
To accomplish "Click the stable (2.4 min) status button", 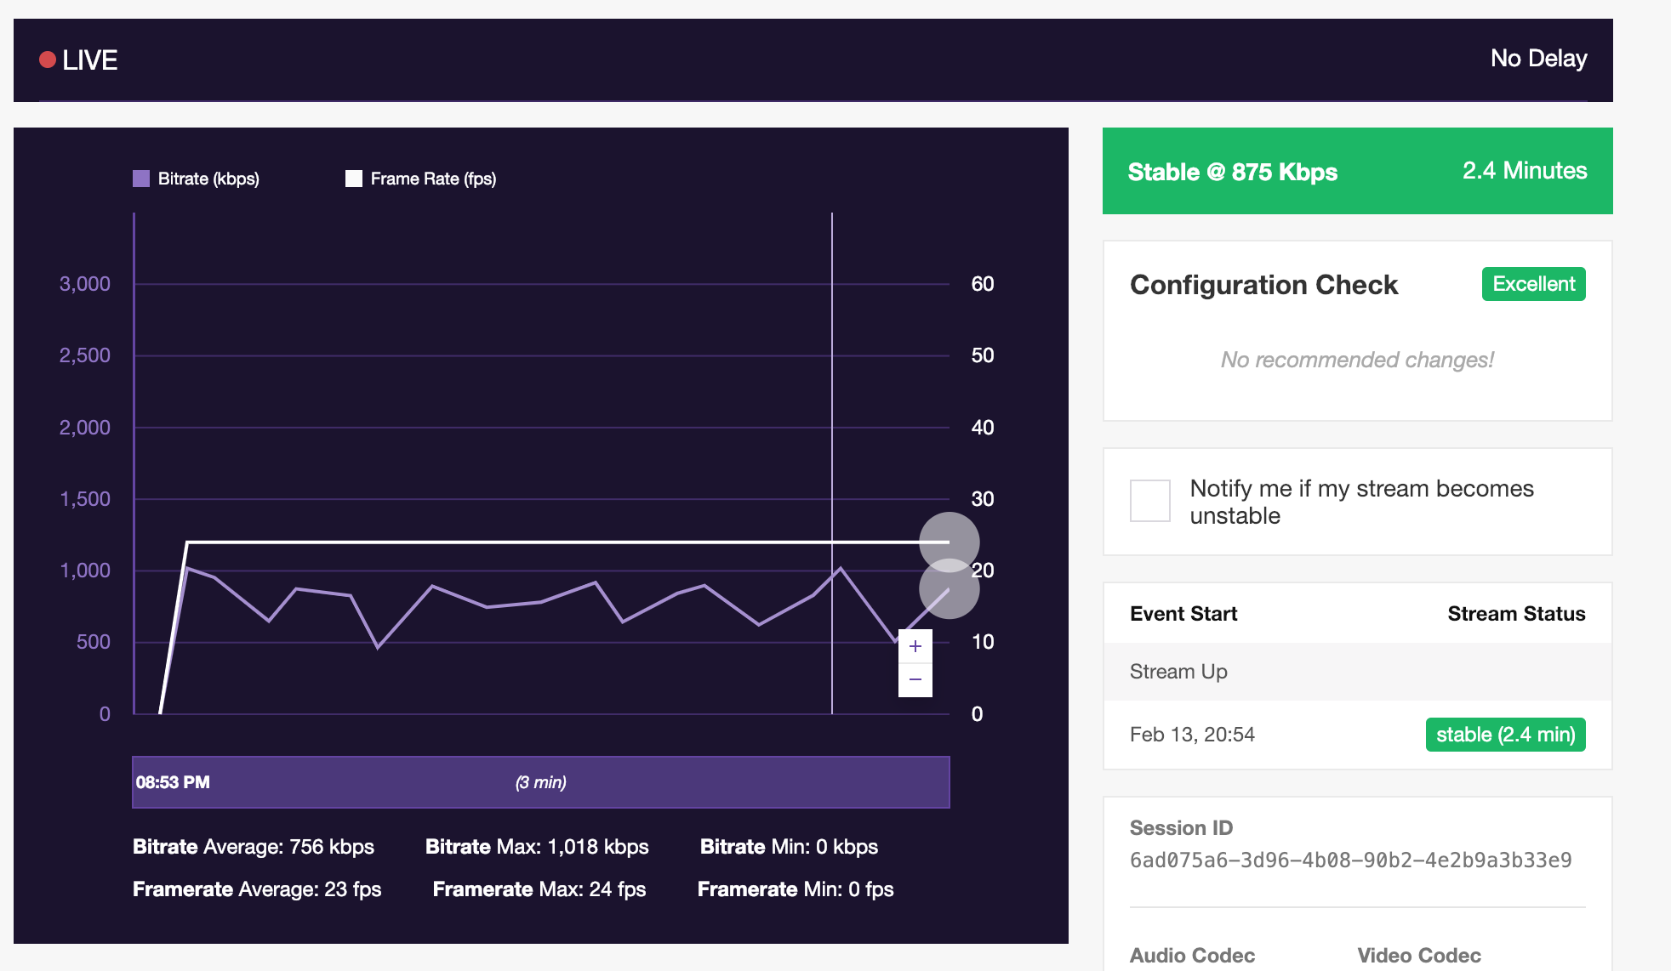I will pos(1505,734).
